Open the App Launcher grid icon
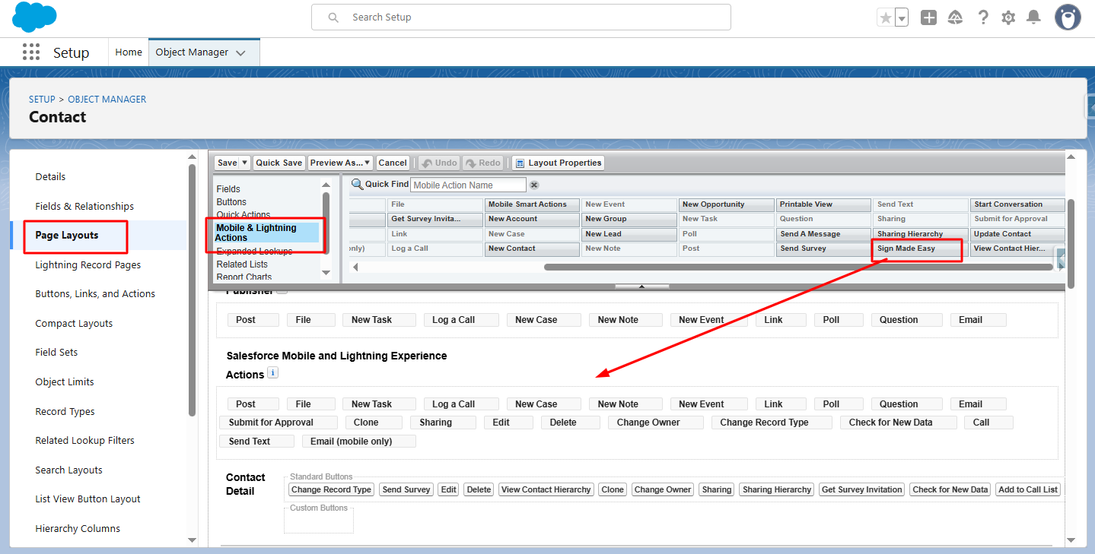Image resolution: width=1095 pixels, height=554 pixels. [x=31, y=52]
